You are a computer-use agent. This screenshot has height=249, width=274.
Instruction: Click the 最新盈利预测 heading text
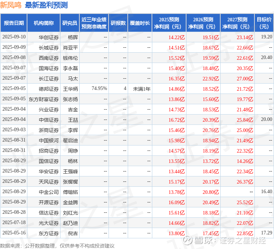(x=46, y=5)
